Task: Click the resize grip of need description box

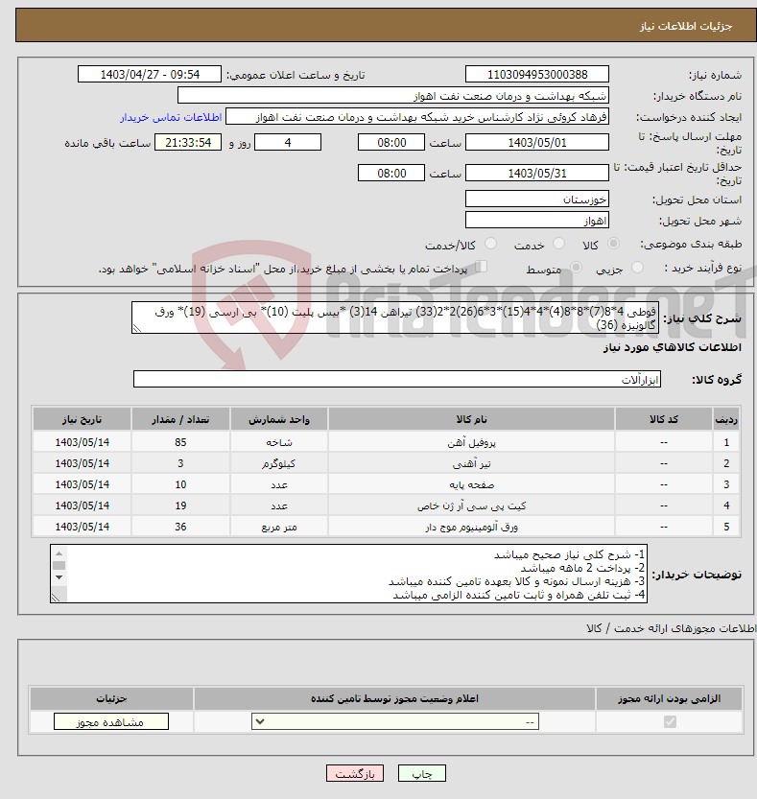Action: coord(136,329)
